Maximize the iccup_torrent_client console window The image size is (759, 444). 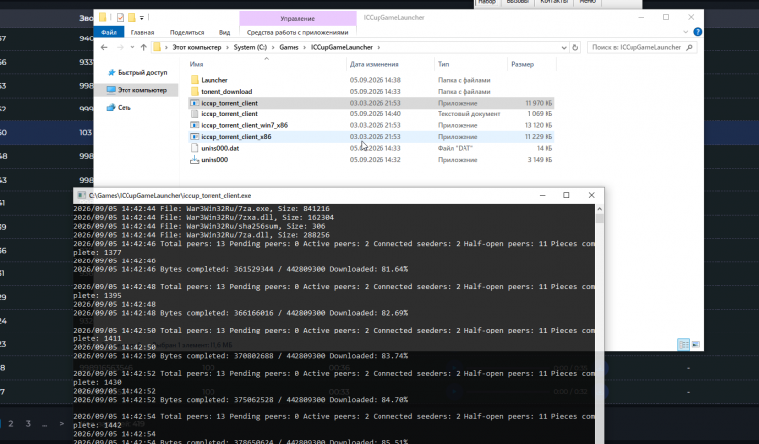pyautogui.click(x=566, y=195)
